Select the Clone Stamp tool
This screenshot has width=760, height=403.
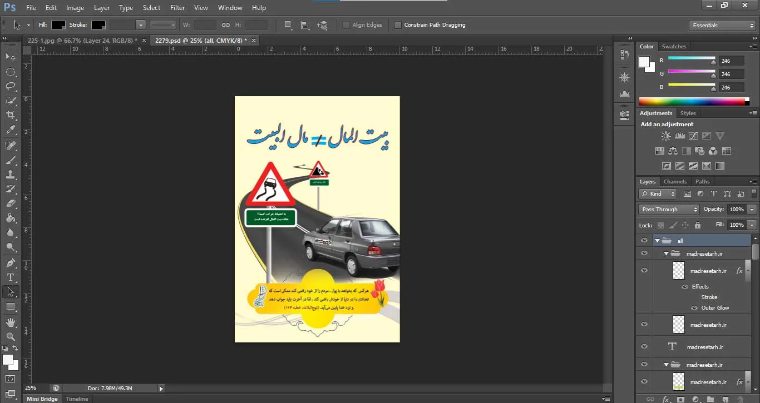click(x=11, y=175)
